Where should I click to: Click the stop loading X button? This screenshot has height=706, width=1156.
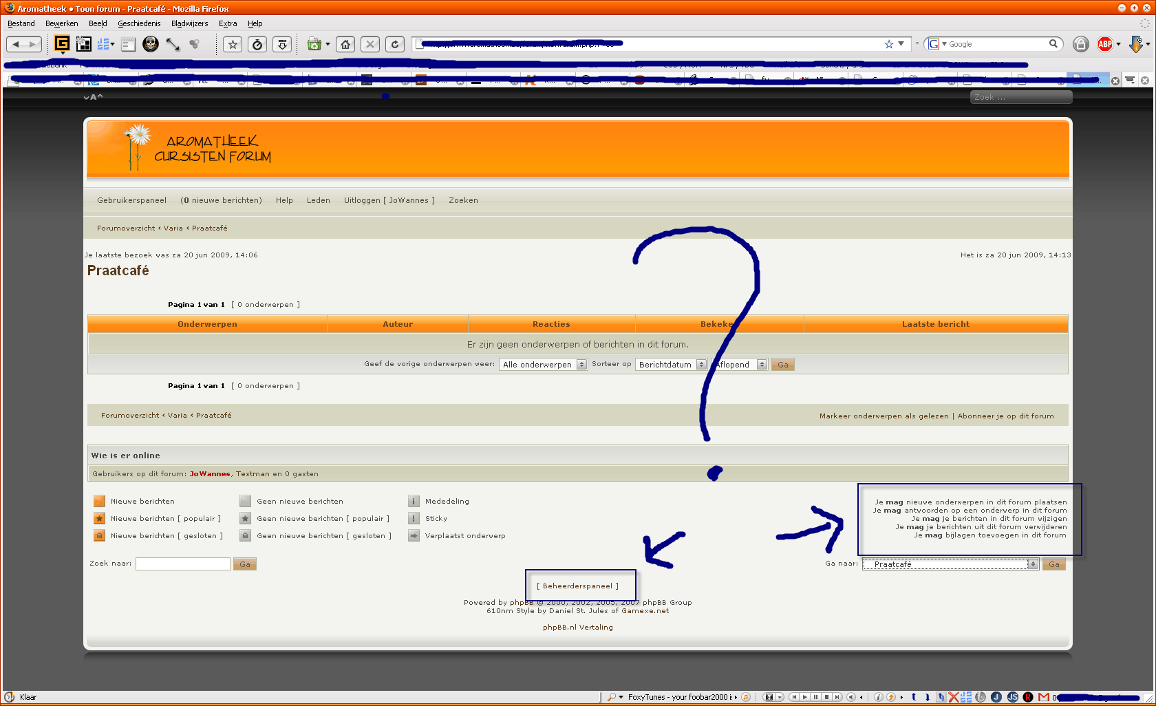[370, 45]
